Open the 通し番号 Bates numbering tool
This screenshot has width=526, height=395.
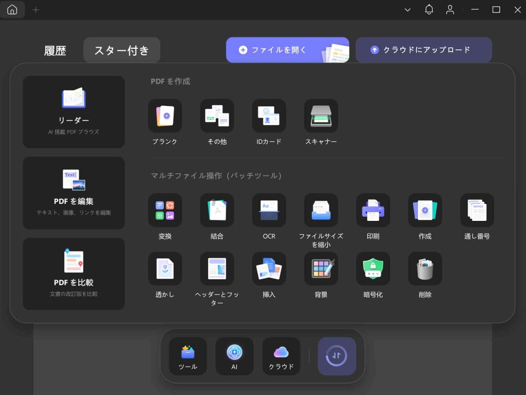[477, 210]
